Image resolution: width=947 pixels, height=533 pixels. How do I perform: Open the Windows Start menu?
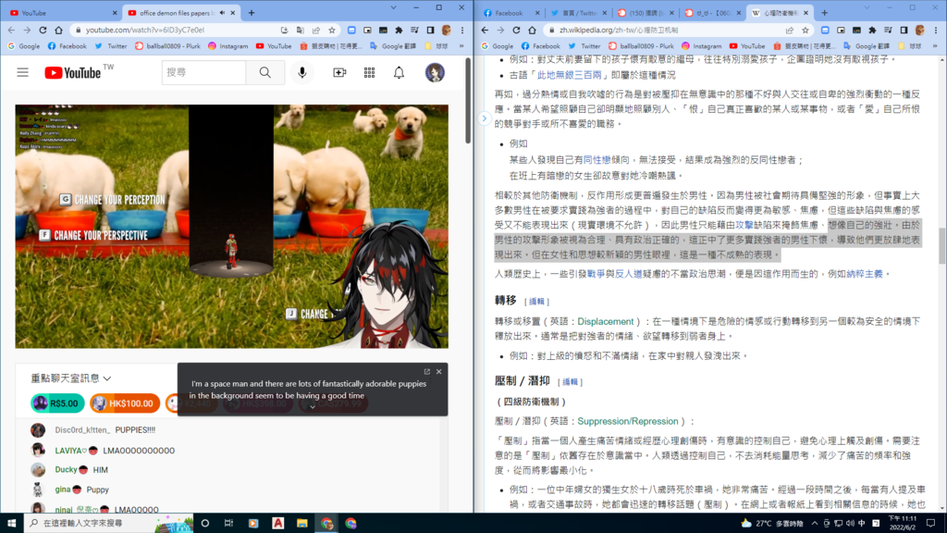tap(11, 524)
